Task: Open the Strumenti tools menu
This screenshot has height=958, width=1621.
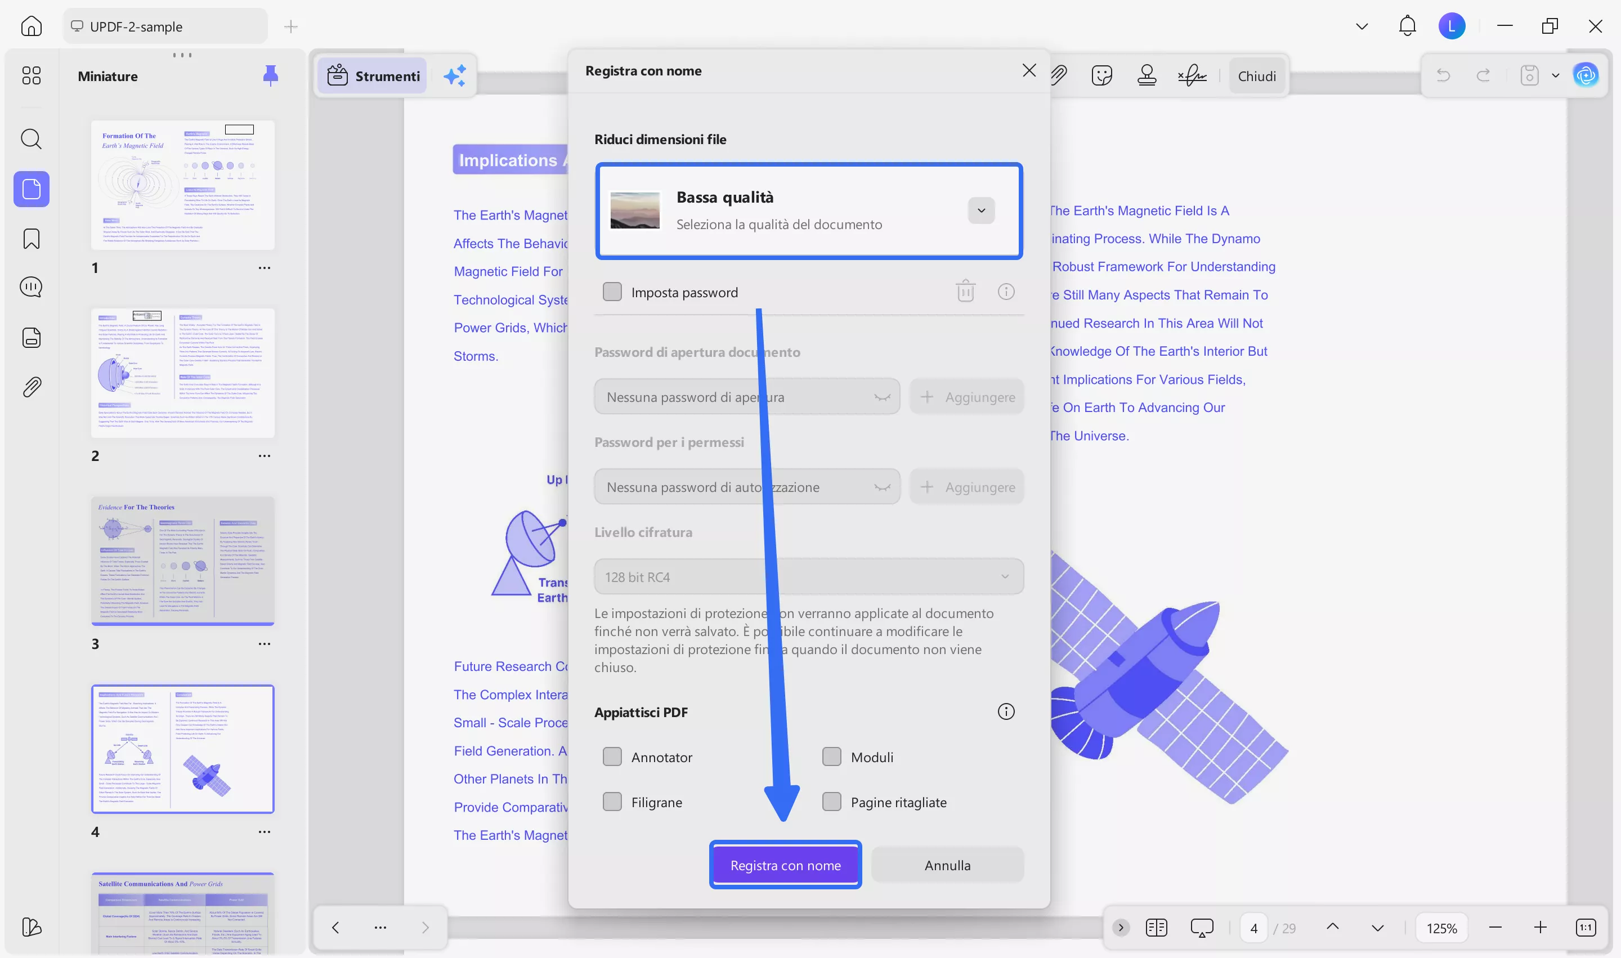Action: click(374, 76)
